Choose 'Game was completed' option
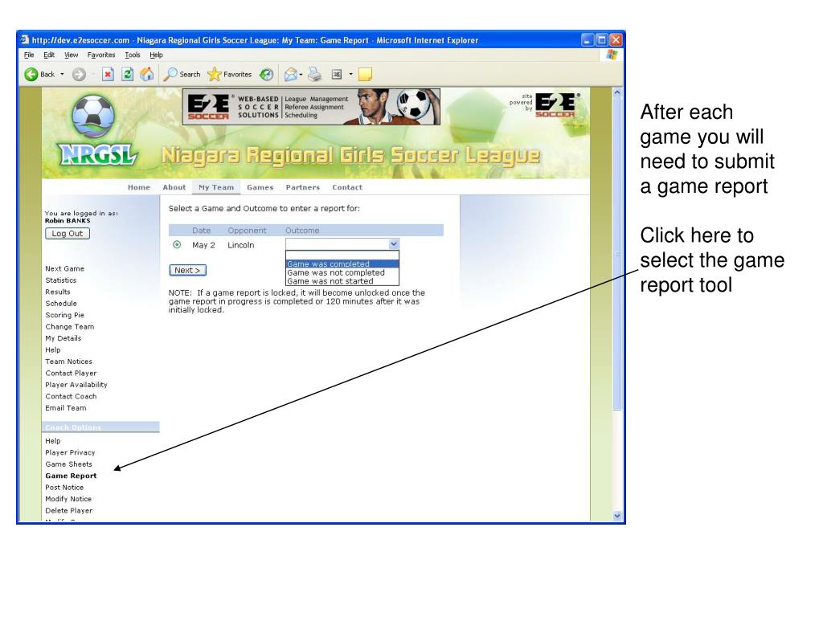This screenshot has height=617, width=823. (342, 264)
